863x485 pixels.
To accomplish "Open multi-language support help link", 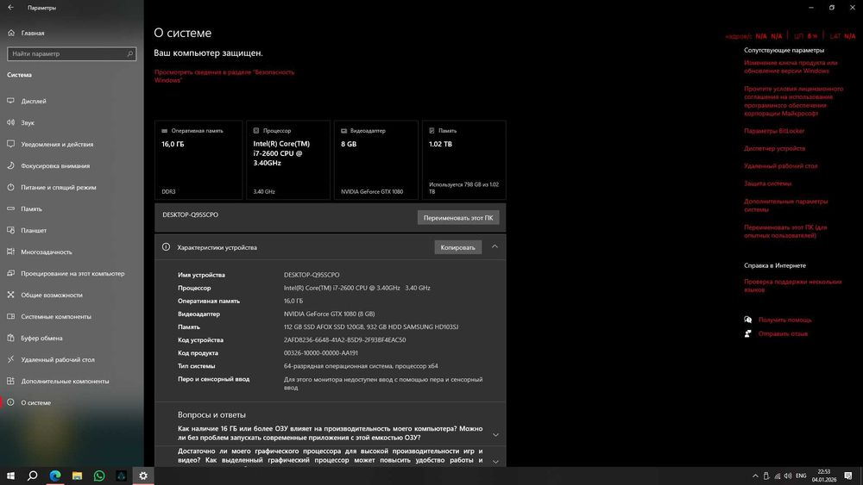I will (792, 286).
